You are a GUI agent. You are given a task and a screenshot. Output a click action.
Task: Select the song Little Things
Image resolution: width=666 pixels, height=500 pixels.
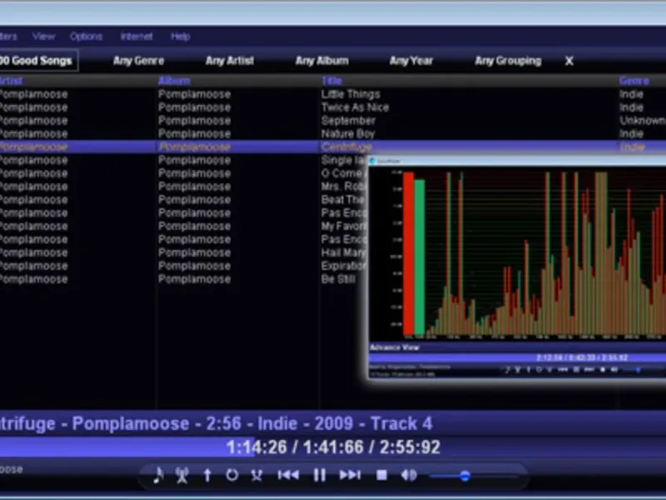pos(350,94)
